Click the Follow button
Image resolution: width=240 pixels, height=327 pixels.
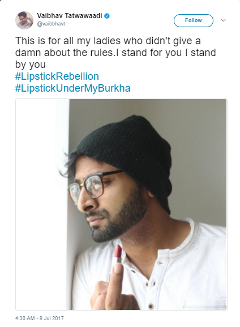pyautogui.click(x=194, y=20)
